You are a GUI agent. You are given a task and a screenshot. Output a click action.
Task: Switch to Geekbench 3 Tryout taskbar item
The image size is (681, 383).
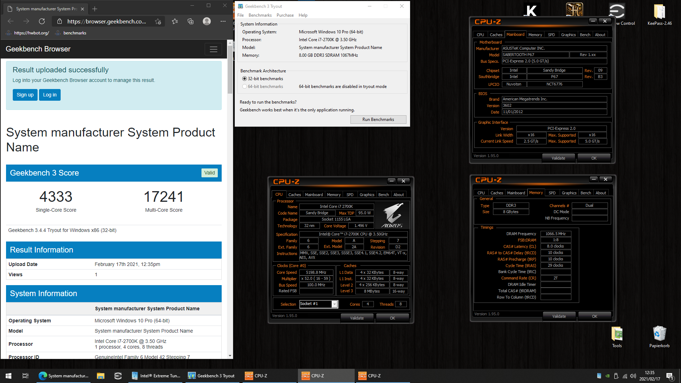[212, 376]
